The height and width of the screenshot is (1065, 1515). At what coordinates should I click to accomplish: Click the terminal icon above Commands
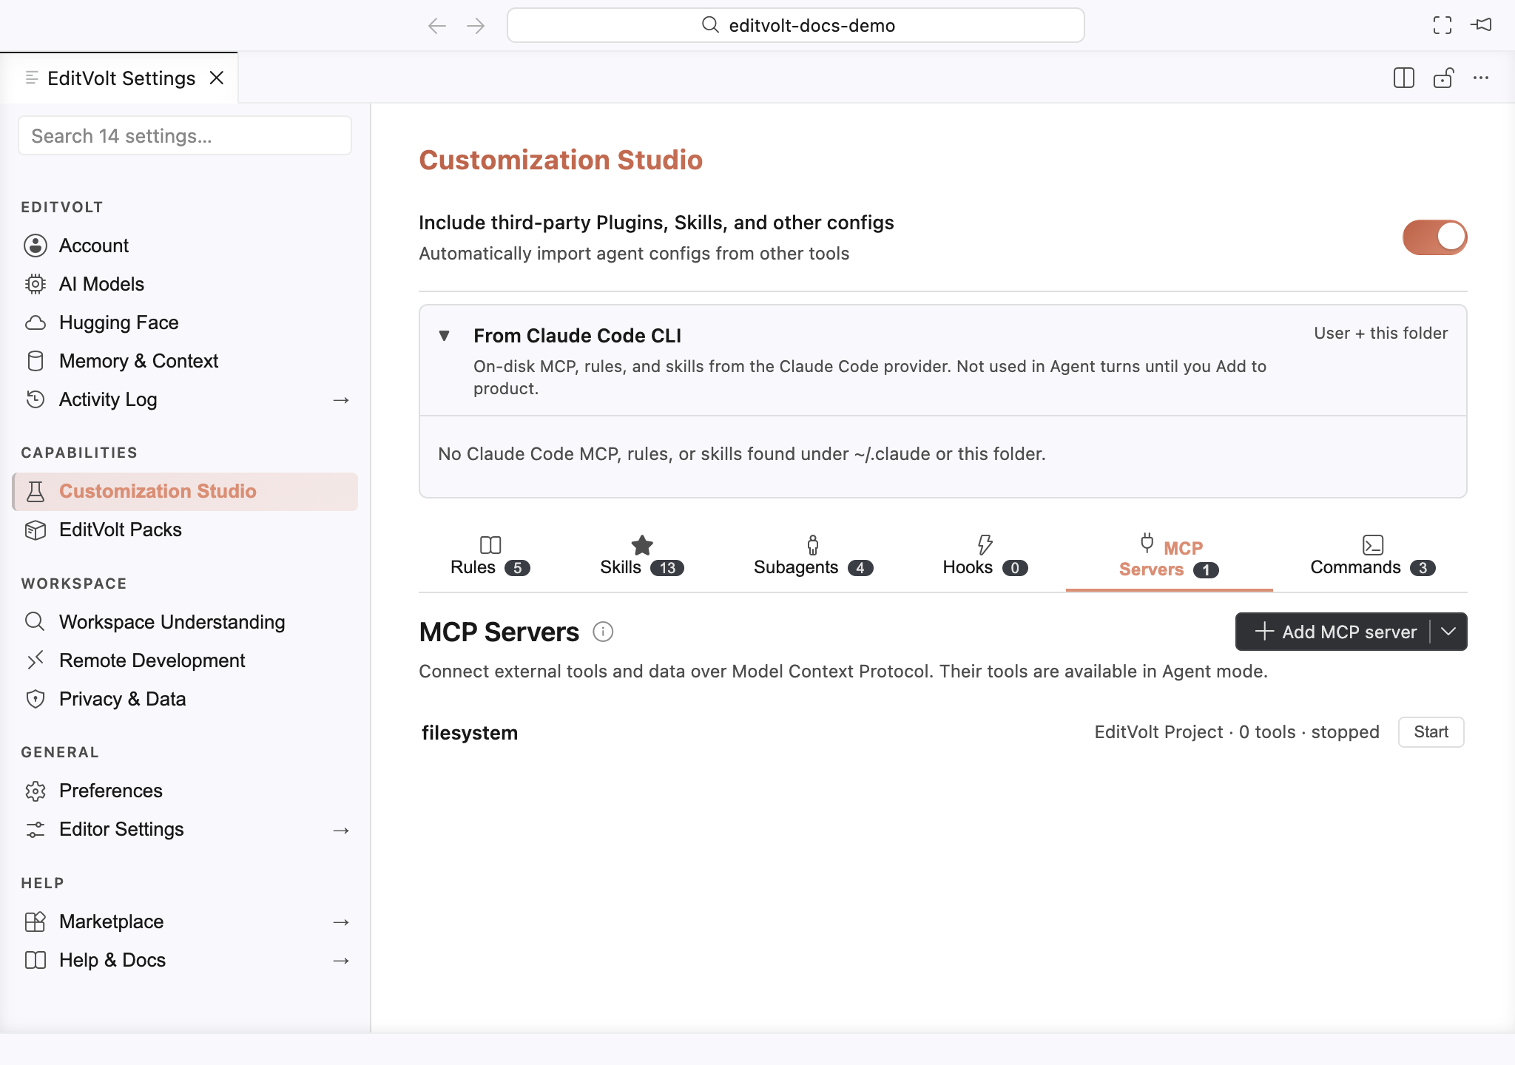click(x=1373, y=545)
